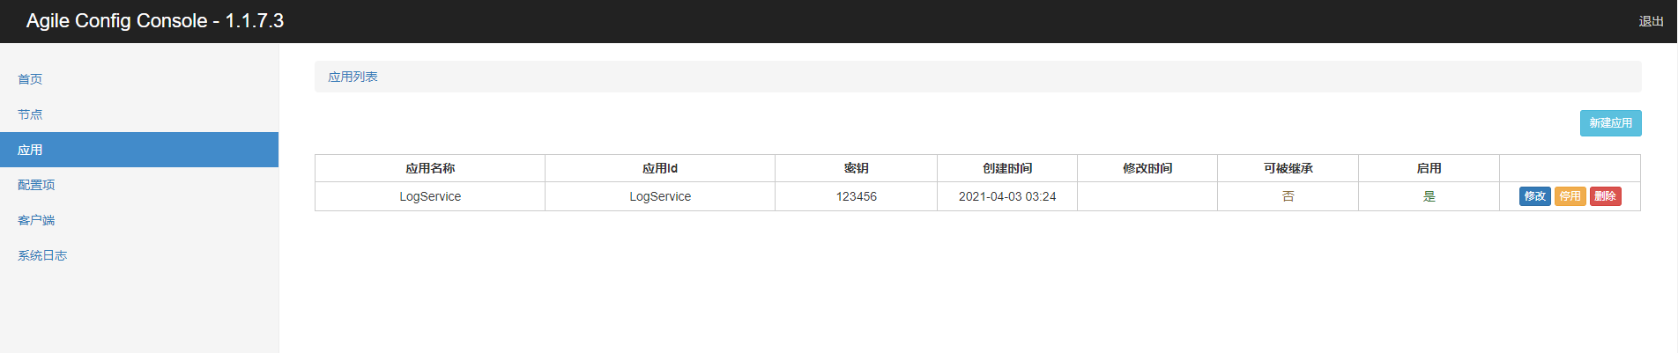Click the 应用Id column header
The height and width of the screenshot is (353, 1678).
coord(660,168)
